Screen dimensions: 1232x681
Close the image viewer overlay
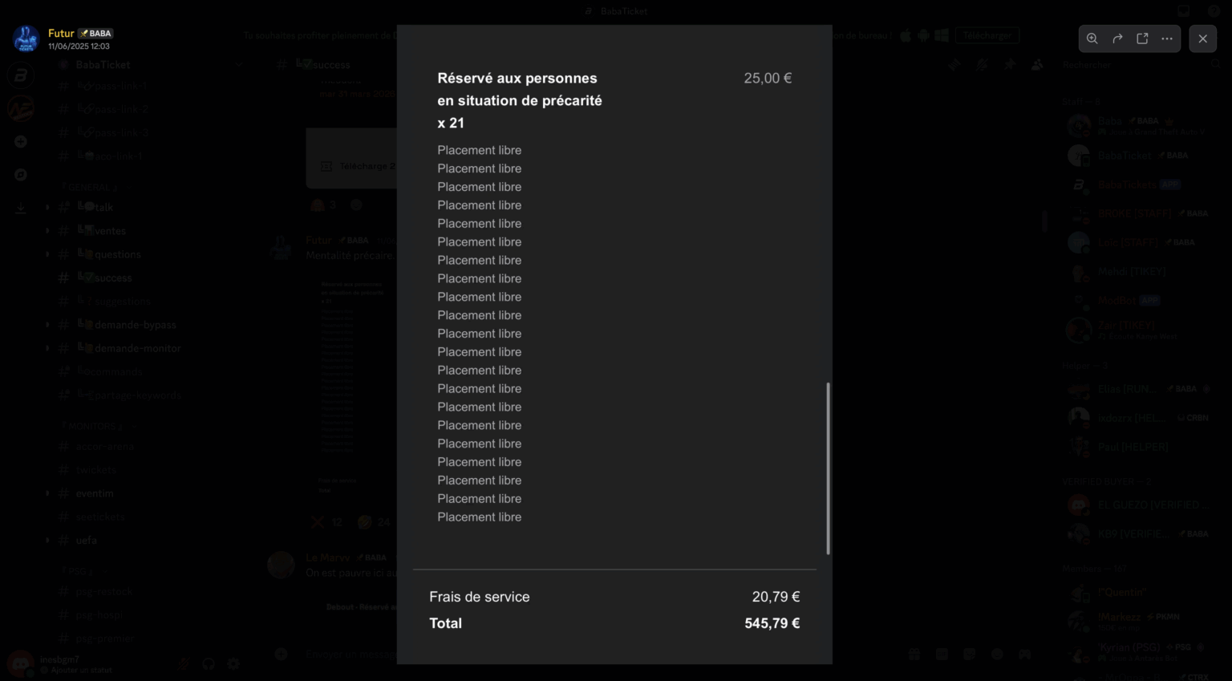(1202, 39)
